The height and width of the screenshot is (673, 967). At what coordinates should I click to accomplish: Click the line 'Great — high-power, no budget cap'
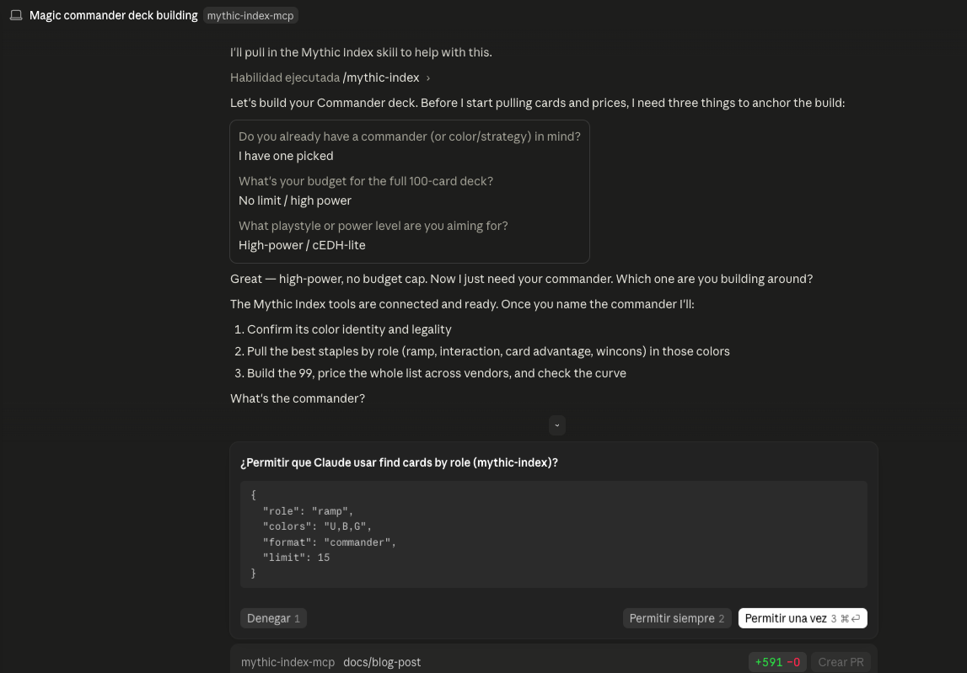point(521,279)
